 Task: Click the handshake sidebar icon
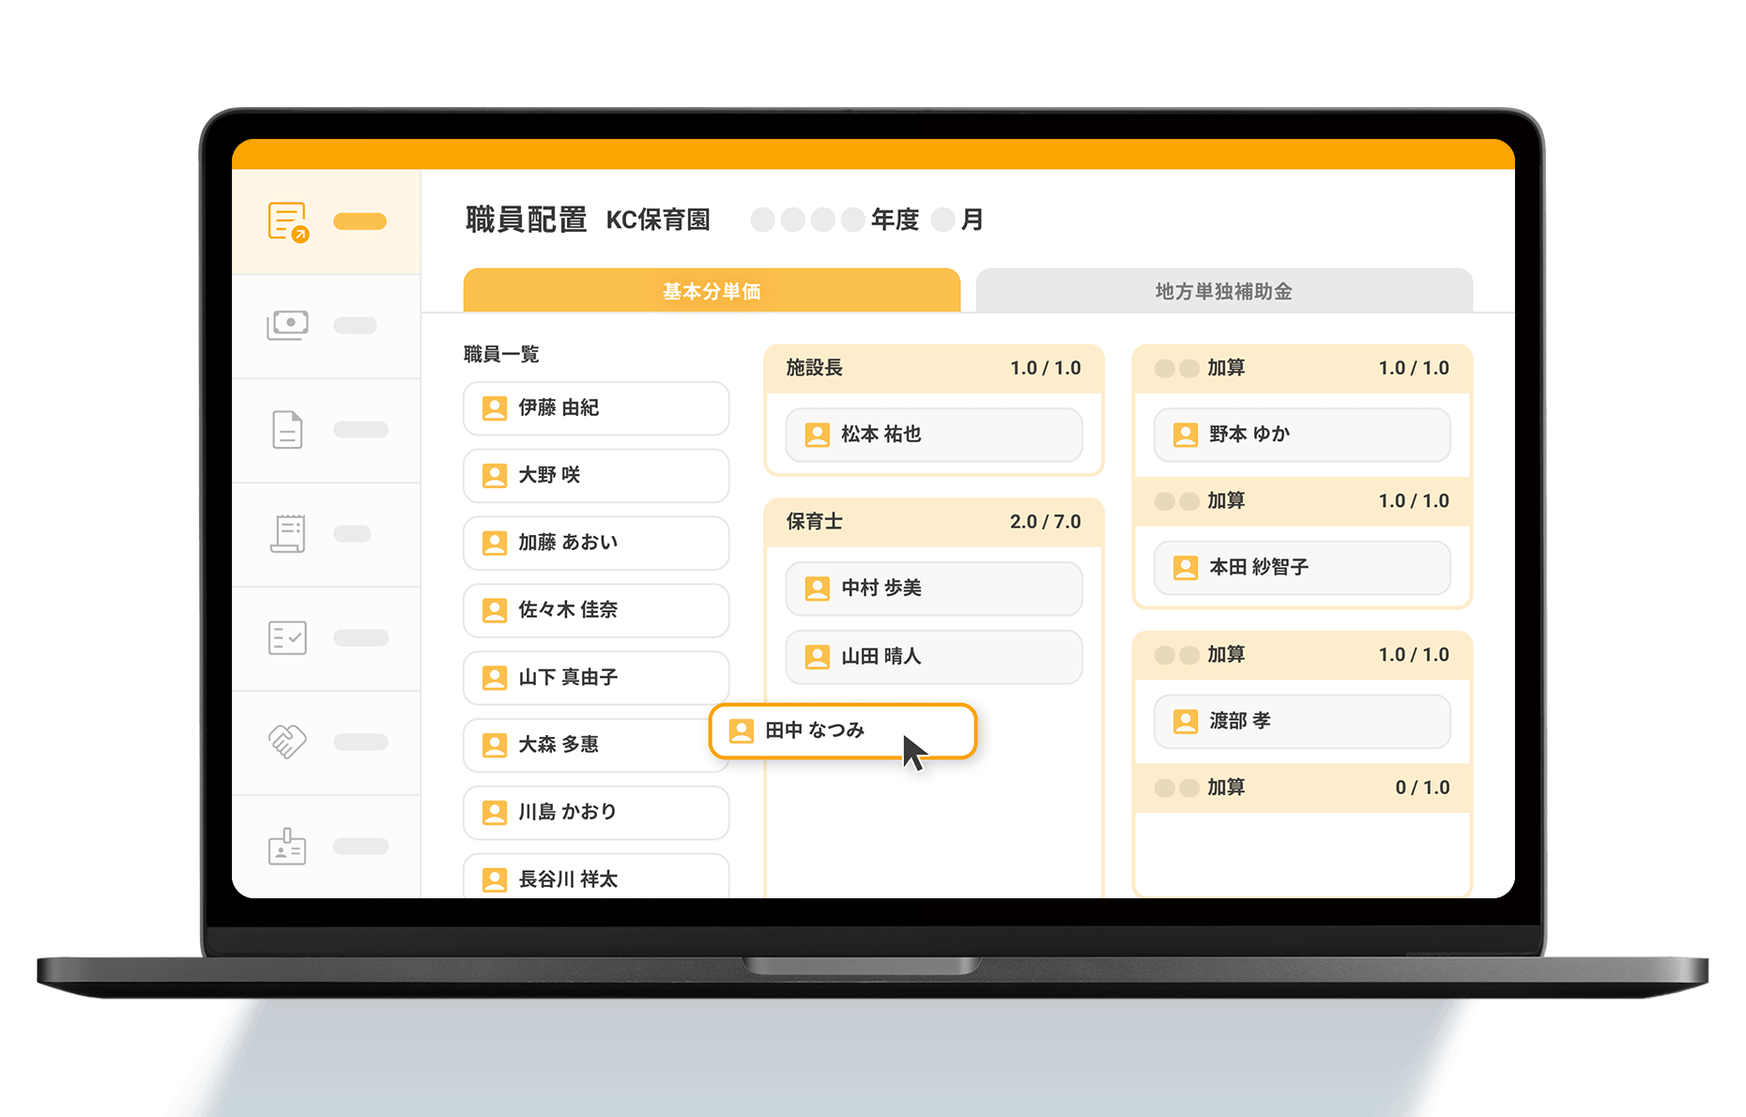288,742
